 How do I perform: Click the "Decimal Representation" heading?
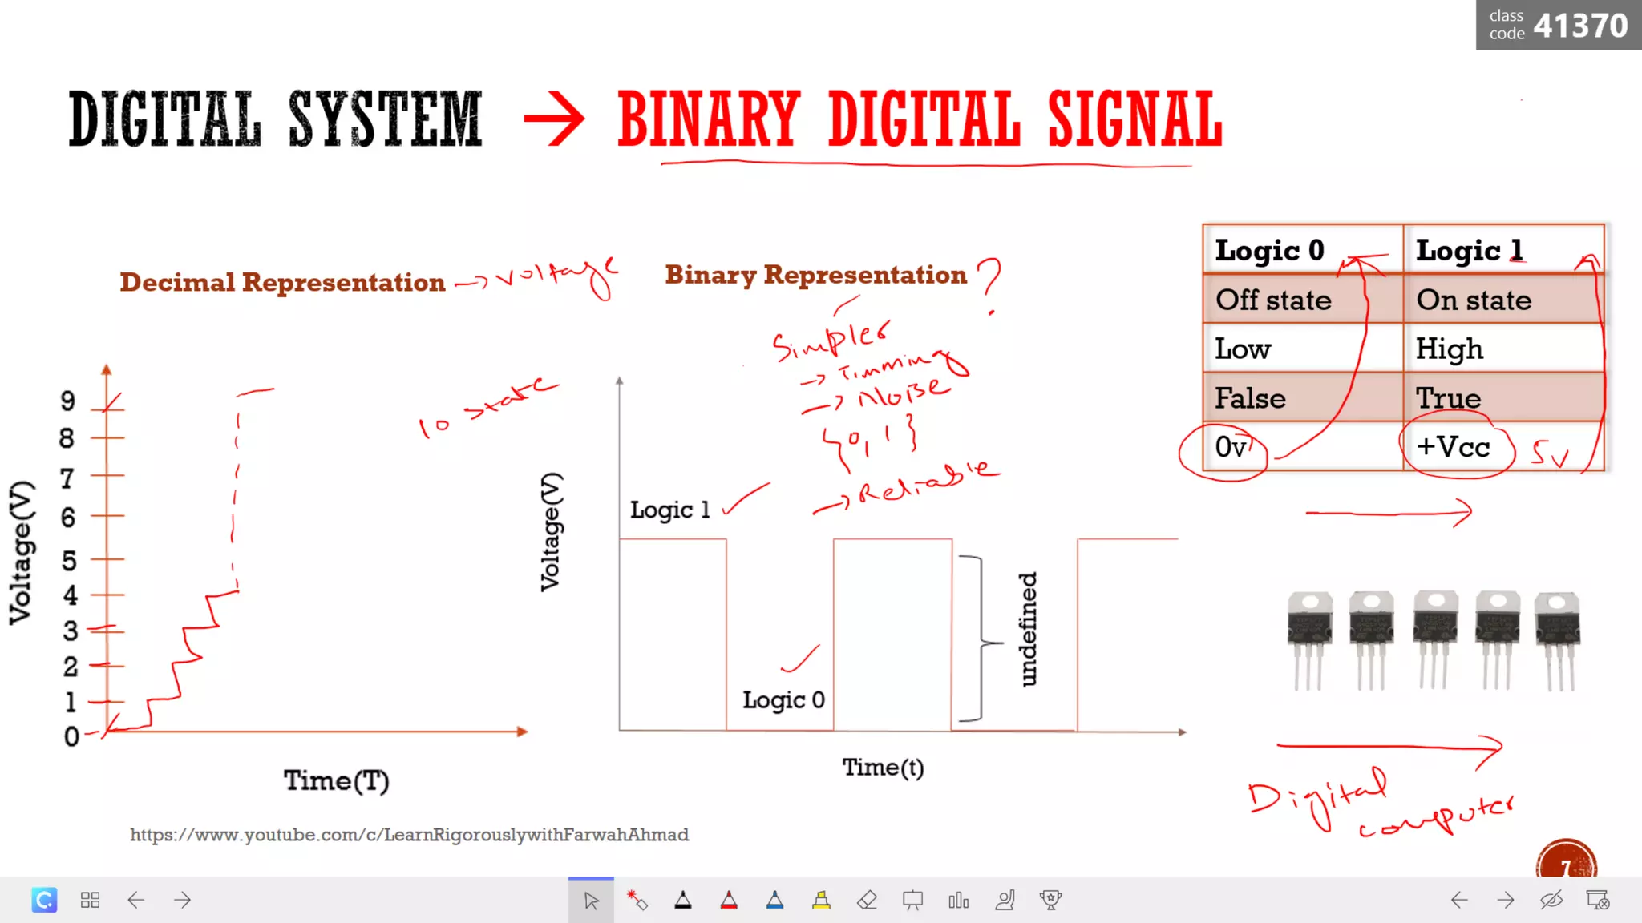coord(282,282)
